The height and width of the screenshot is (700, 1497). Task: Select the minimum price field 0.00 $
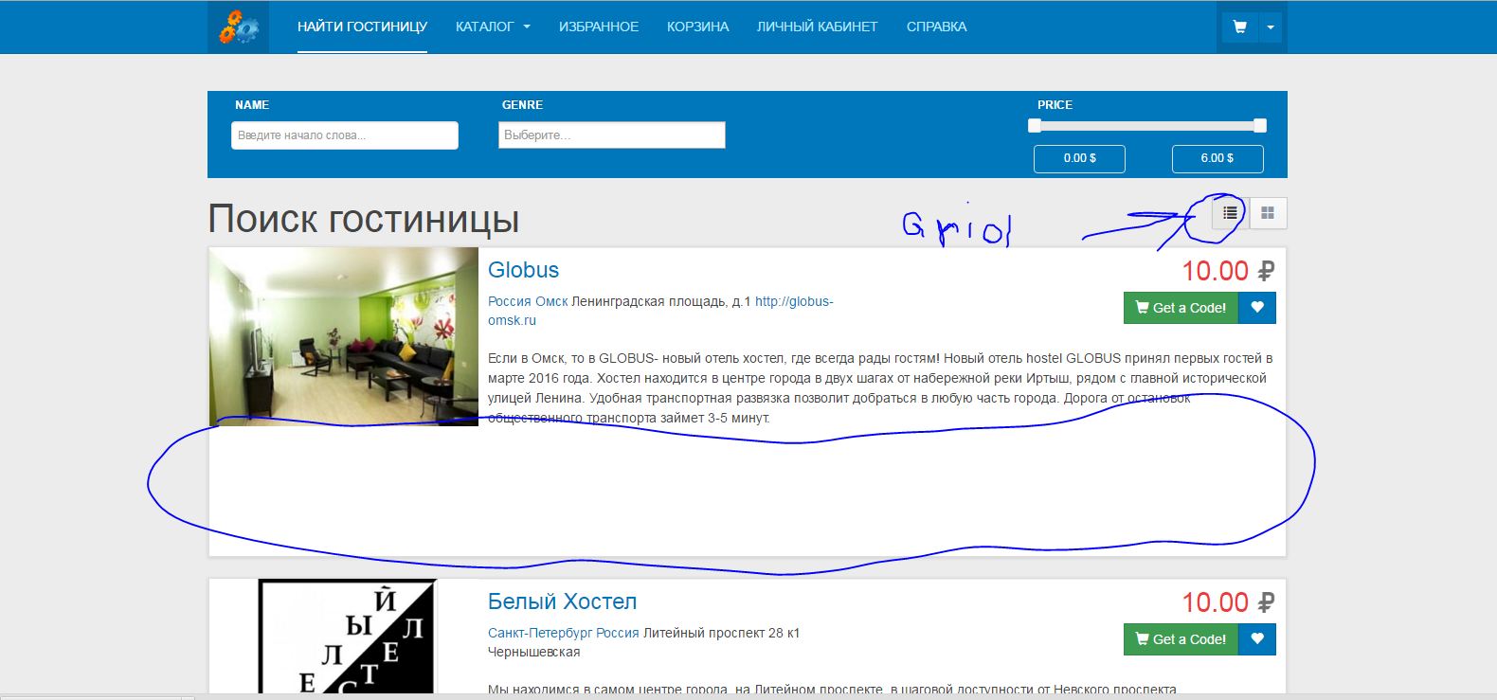(x=1079, y=158)
